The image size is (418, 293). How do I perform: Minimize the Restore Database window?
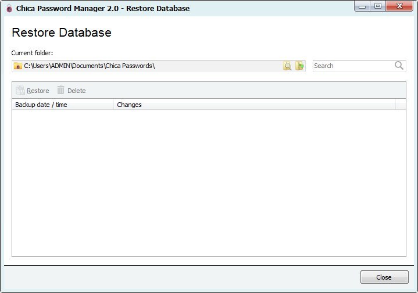tap(362, 6)
